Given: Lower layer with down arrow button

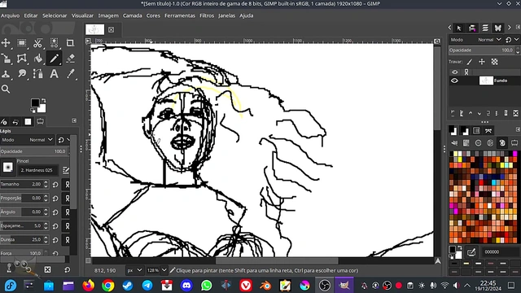Looking at the screenshot, I should tap(479, 113).
